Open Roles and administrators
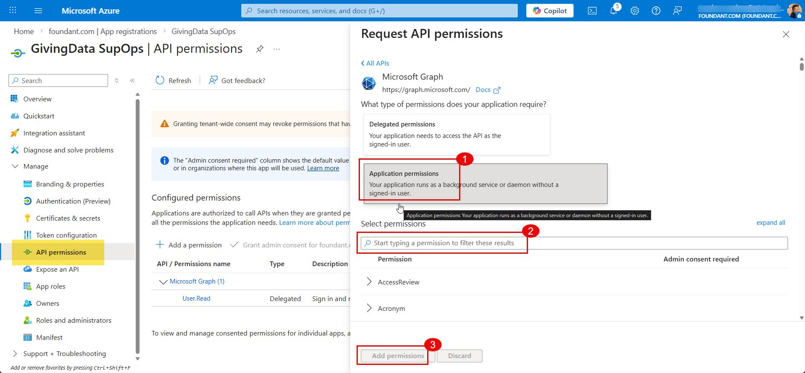 tap(74, 320)
